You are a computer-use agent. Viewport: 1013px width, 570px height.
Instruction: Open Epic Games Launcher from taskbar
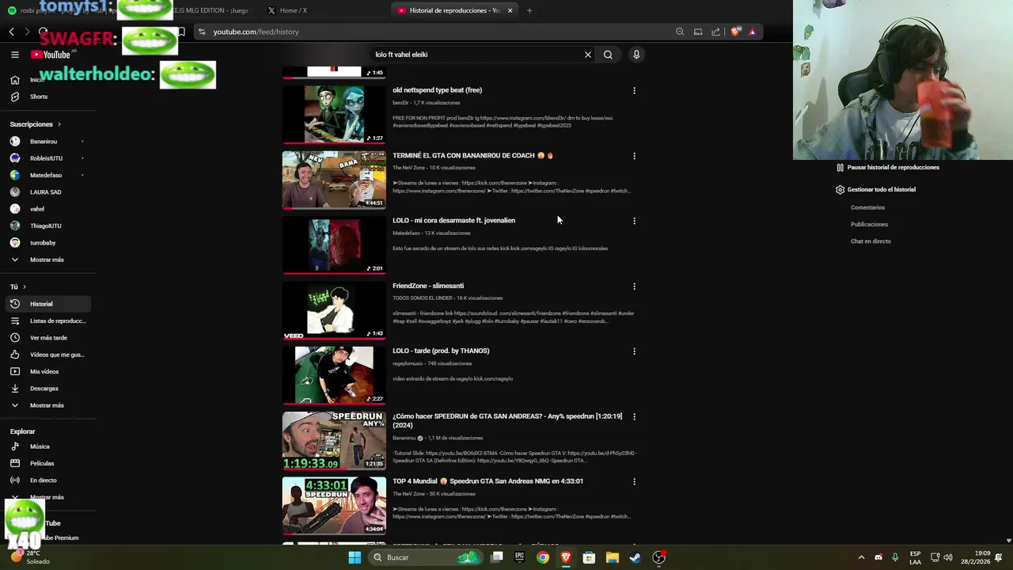[x=519, y=557]
